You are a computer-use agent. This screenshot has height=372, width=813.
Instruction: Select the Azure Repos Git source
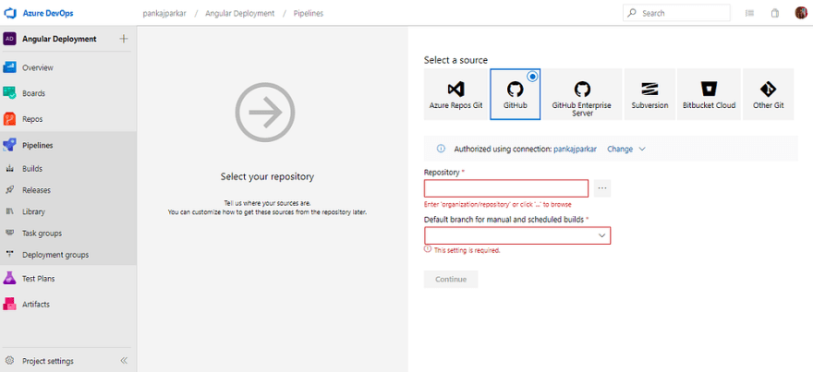[x=455, y=94]
